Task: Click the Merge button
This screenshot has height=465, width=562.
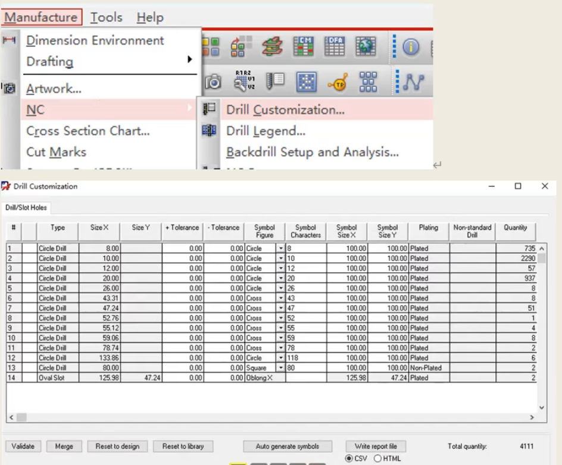Action: tap(64, 447)
